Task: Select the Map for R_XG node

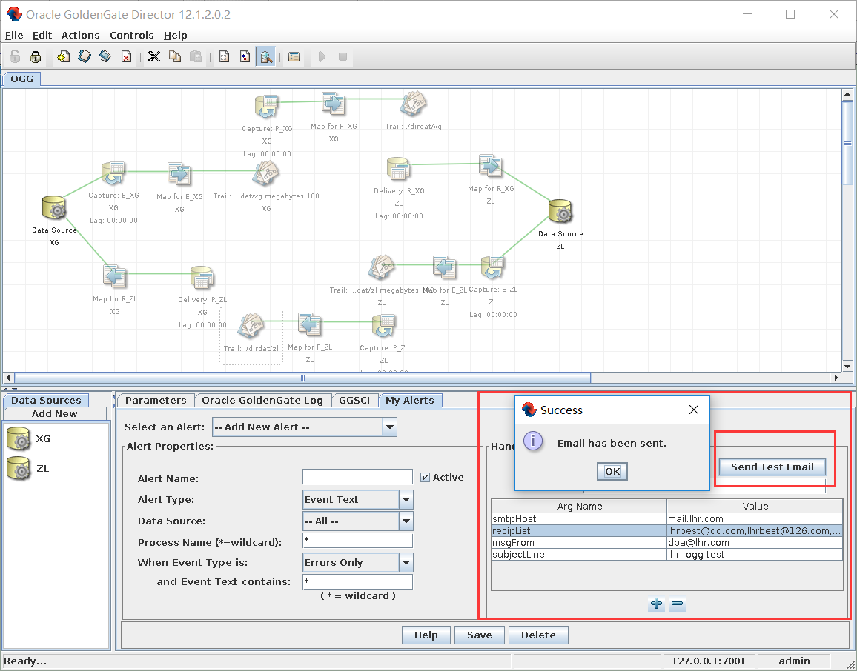Action: click(490, 167)
